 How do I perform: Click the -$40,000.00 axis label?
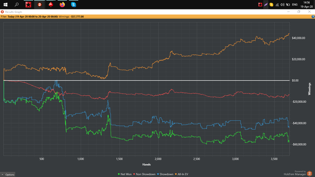tap(299, 123)
